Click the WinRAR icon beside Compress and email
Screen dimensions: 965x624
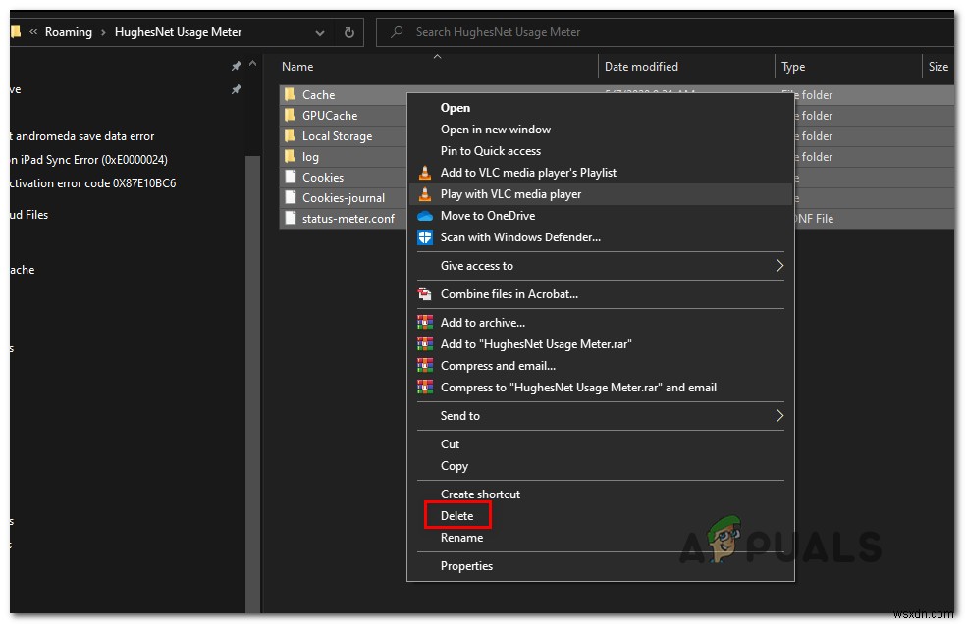pyautogui.click(x=424, y=366)
